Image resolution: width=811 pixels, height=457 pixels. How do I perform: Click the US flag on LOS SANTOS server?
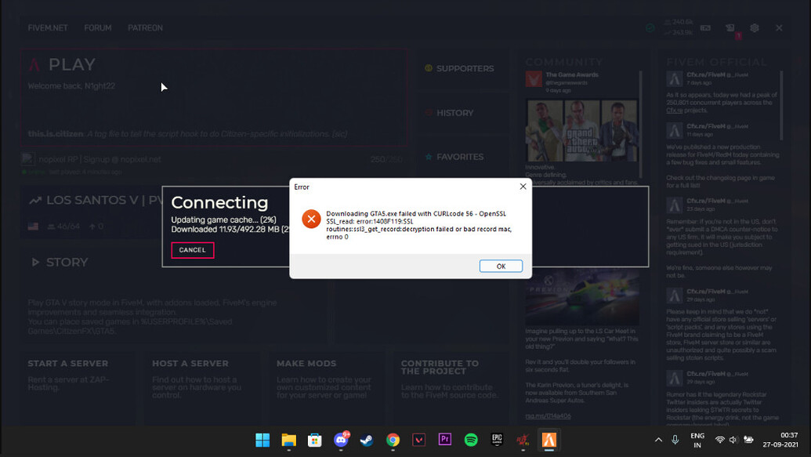(33, 226)
